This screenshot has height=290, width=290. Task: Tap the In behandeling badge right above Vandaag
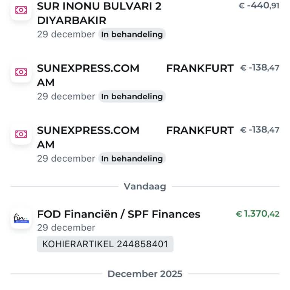click(x=132, y=159)
